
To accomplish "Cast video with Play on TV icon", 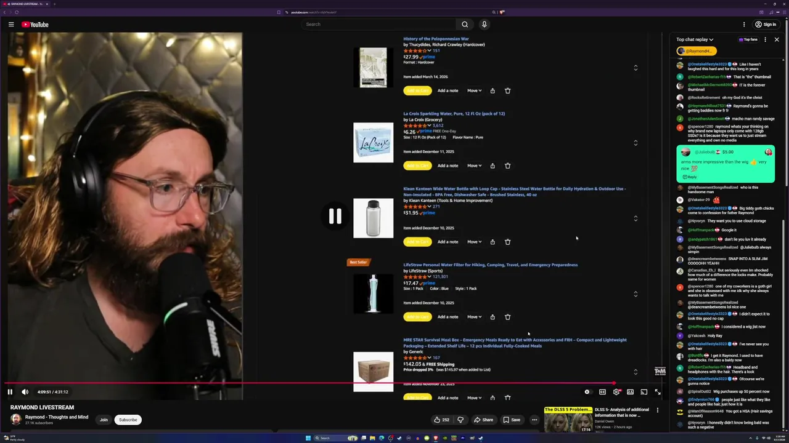I will [x=644, y=392].
